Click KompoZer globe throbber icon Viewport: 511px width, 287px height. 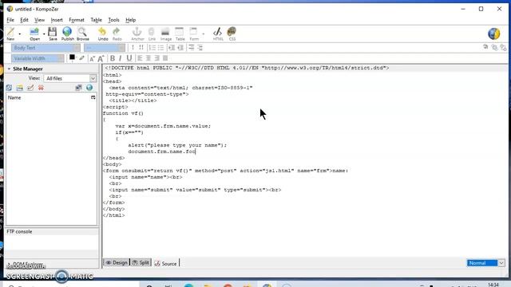coord(494,33)
